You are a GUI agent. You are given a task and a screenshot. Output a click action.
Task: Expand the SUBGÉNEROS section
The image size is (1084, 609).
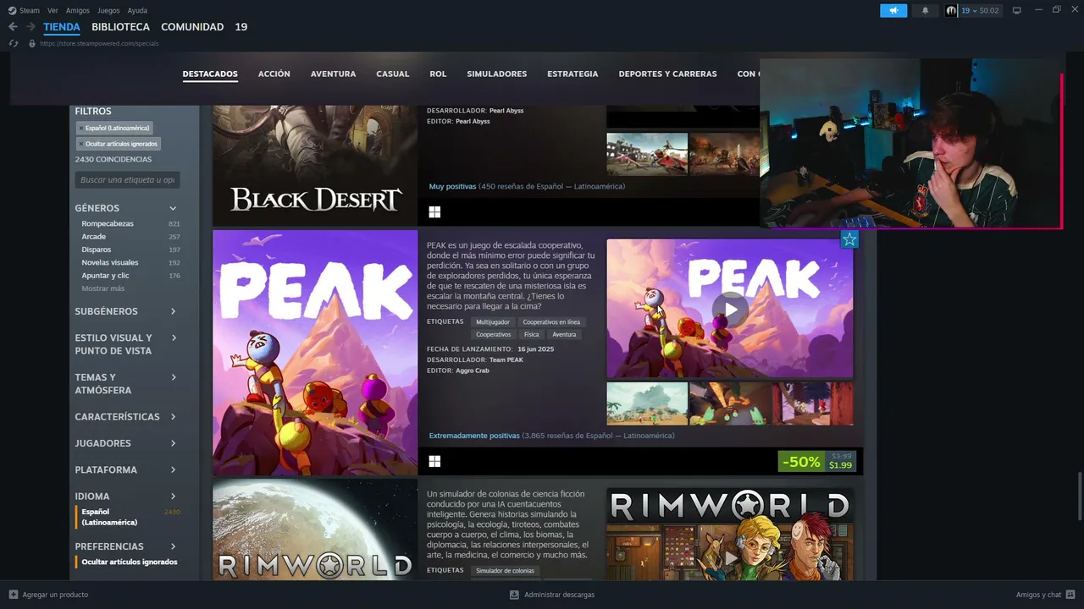coord(173,311)
